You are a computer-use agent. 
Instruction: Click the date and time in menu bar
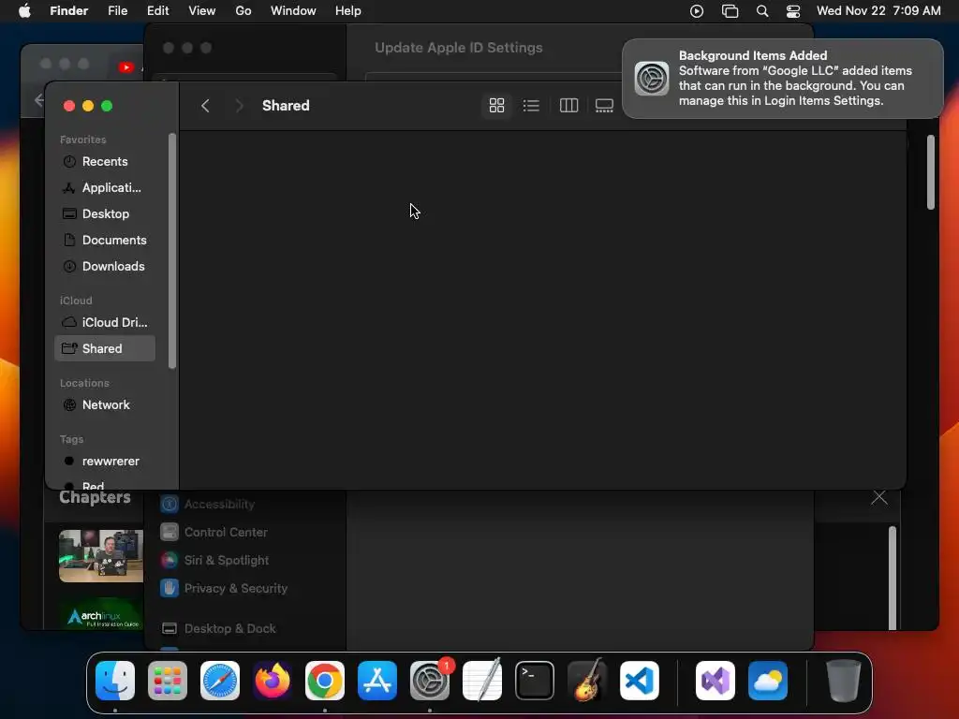[878, 11]
